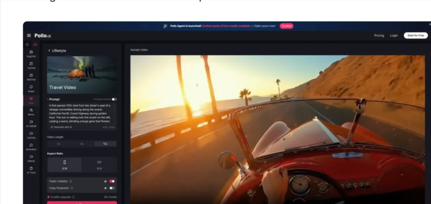Image resolution: width=431 pixels, height=204 pixels.
Task: Select the Img2Vid sidebar tool
Action: (31, 54)
